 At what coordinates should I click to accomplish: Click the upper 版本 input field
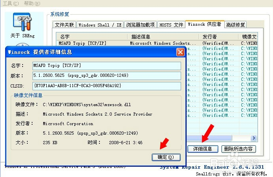pyautogui.click(x=107, y=76)
